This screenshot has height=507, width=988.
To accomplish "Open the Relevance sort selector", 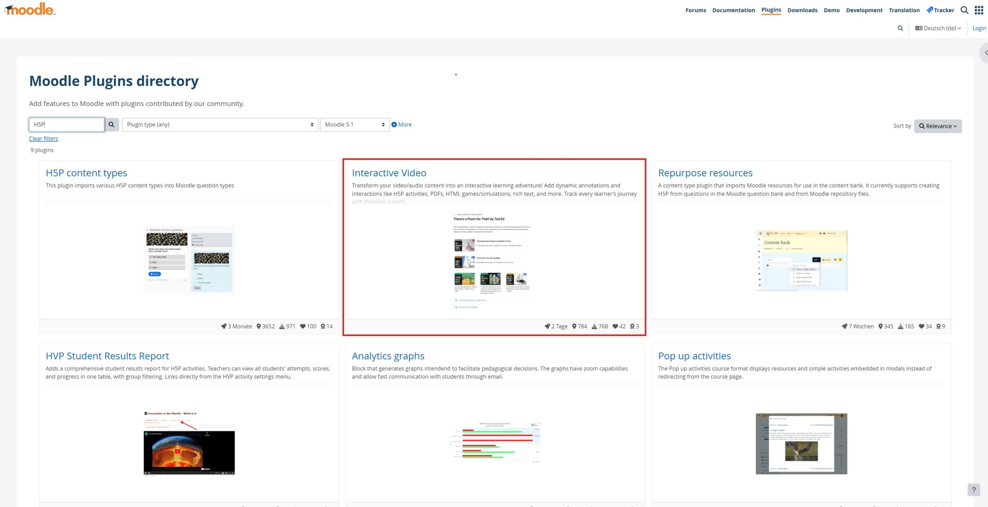I will click(938, 126).
